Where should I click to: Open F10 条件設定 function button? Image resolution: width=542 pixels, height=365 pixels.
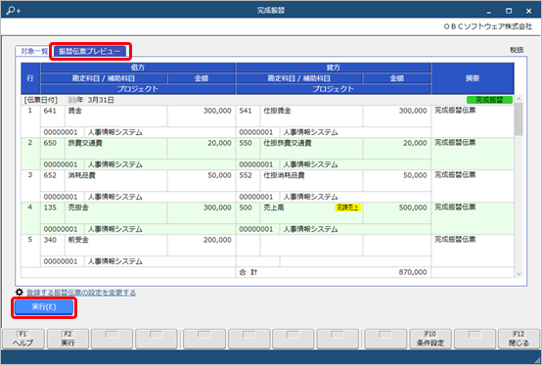[x=430, y=339]
